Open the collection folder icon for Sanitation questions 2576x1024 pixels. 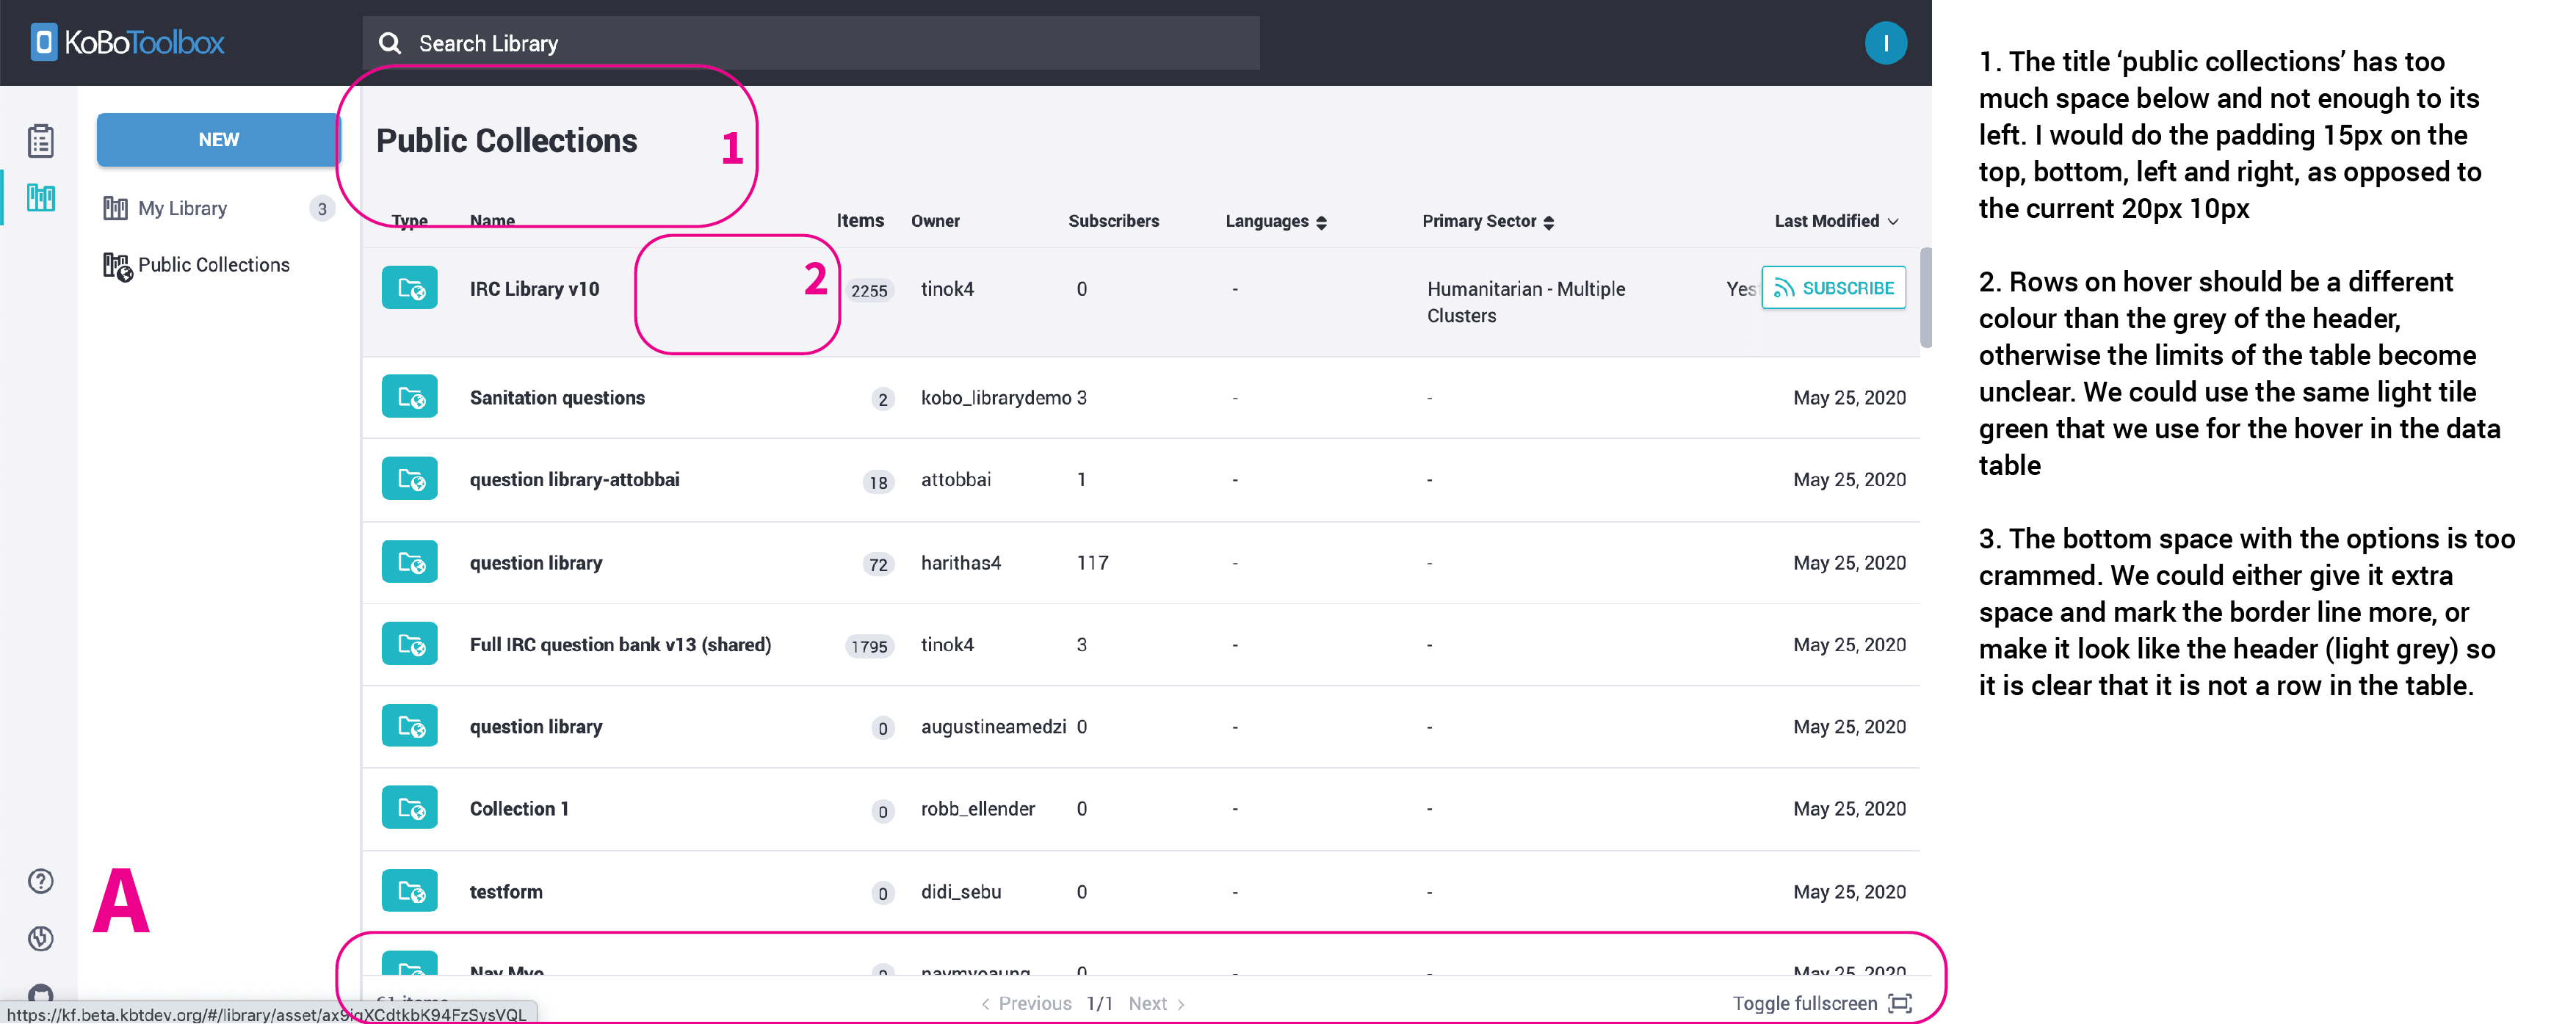coord(409,396)
